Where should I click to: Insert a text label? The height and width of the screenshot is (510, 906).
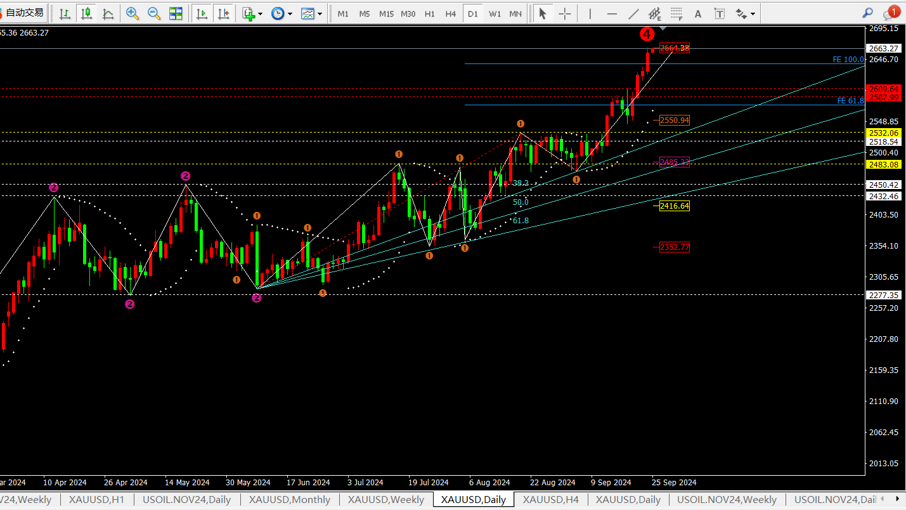coord(720,13)
